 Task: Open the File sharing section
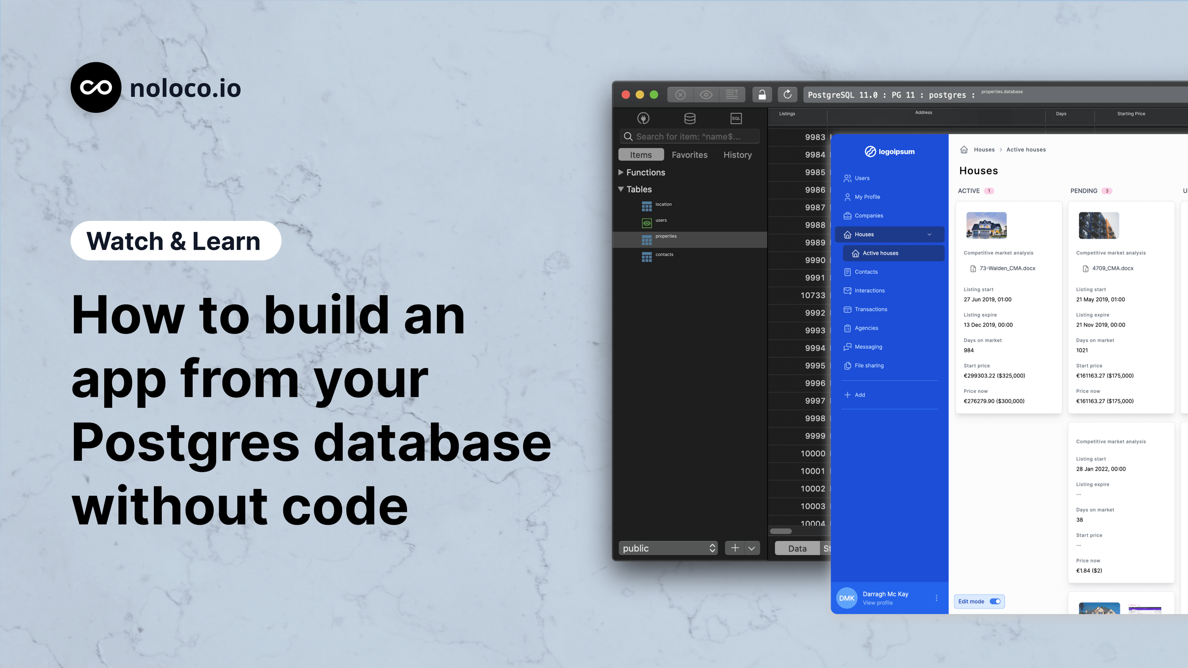(x=870, y=365)
